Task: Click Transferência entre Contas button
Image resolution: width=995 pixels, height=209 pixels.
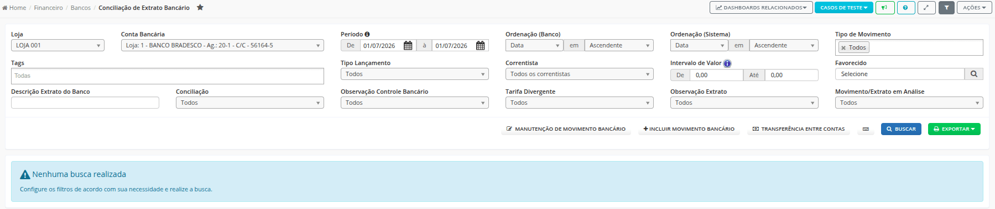Action: pos(799,129)
